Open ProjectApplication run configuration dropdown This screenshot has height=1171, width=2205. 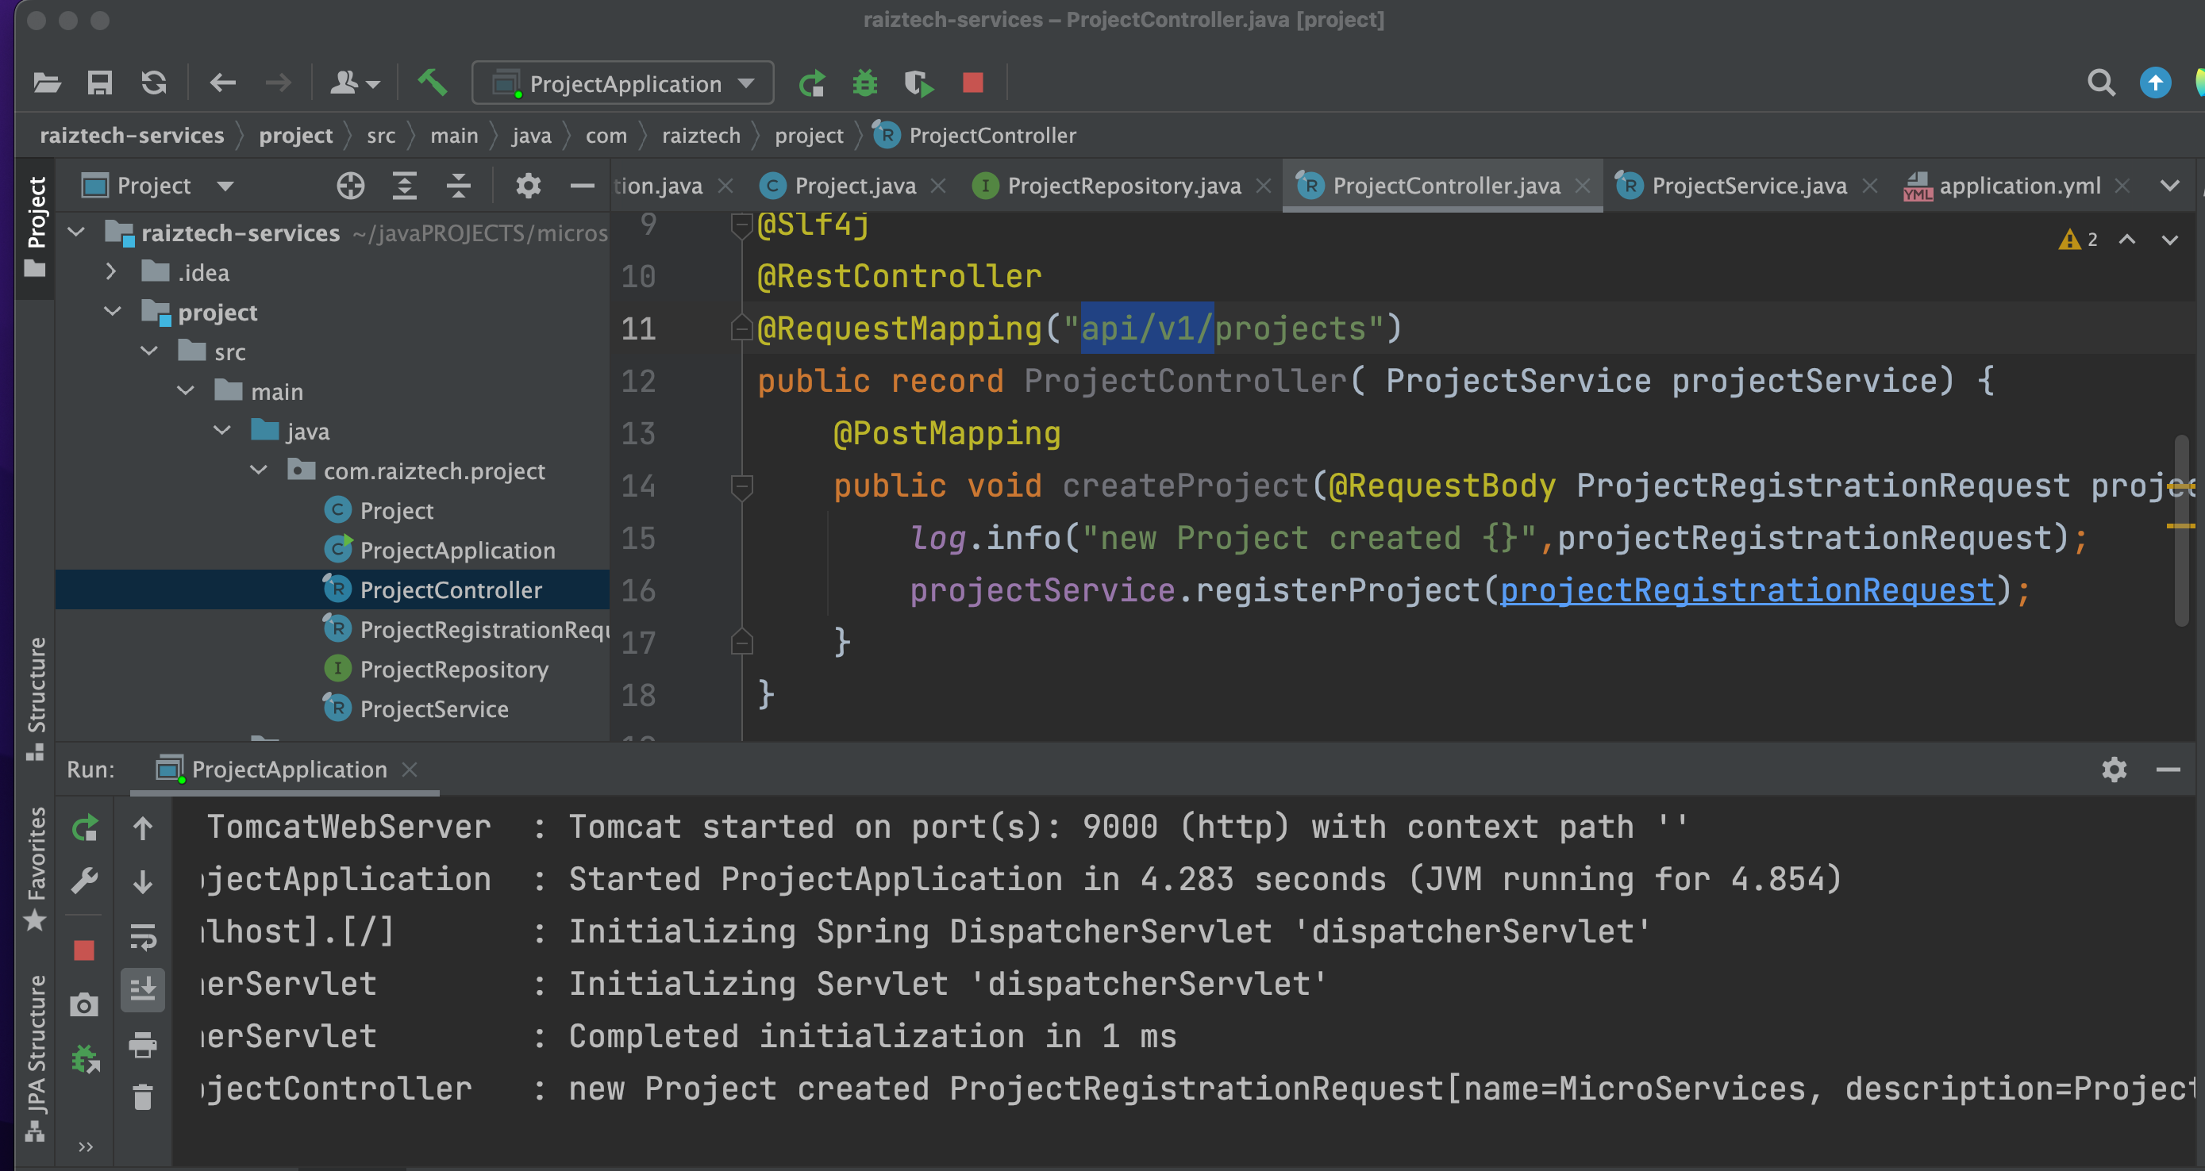pos(623,83)
